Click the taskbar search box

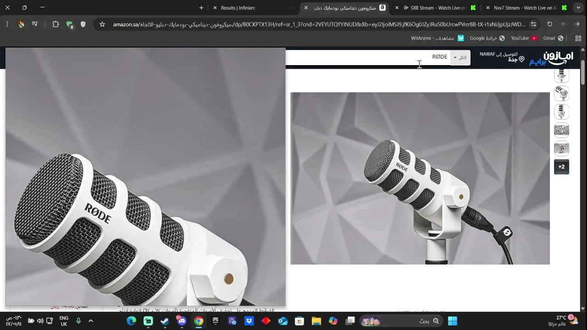(401, 321)
